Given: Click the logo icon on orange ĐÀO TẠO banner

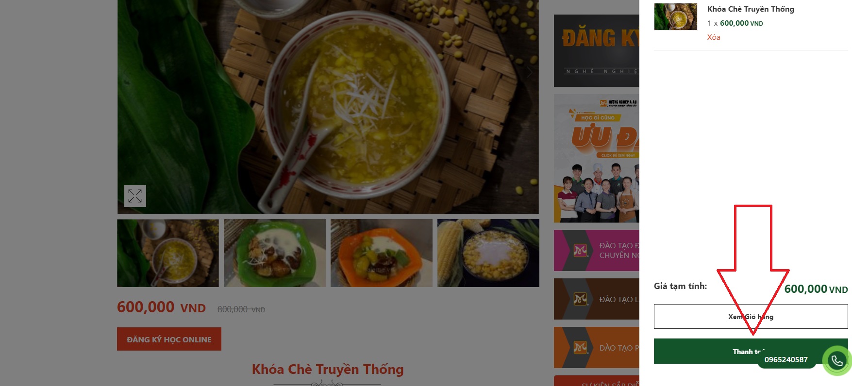Looking at the screenshot, I should coord(581,348).
